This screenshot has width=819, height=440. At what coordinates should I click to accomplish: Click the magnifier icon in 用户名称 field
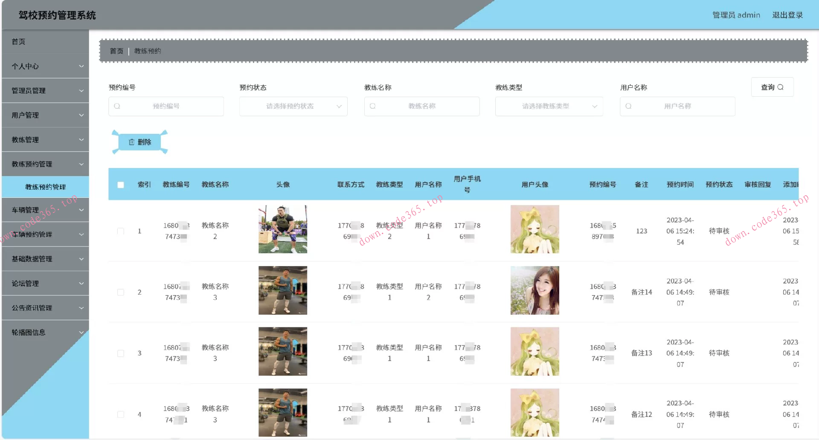coord(628,106)
